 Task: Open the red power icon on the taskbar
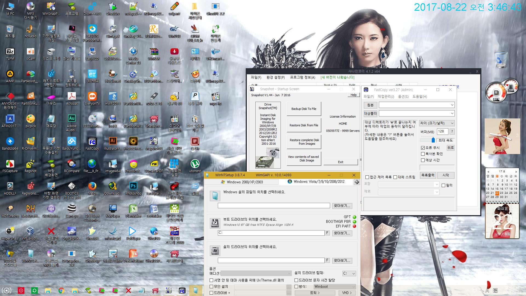(21, 291)
